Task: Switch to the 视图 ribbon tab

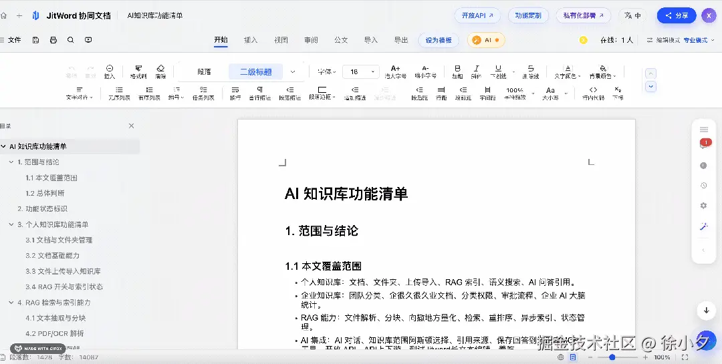Action: coord(281,40)
